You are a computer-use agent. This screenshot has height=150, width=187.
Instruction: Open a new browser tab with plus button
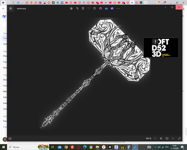[145, 3]
